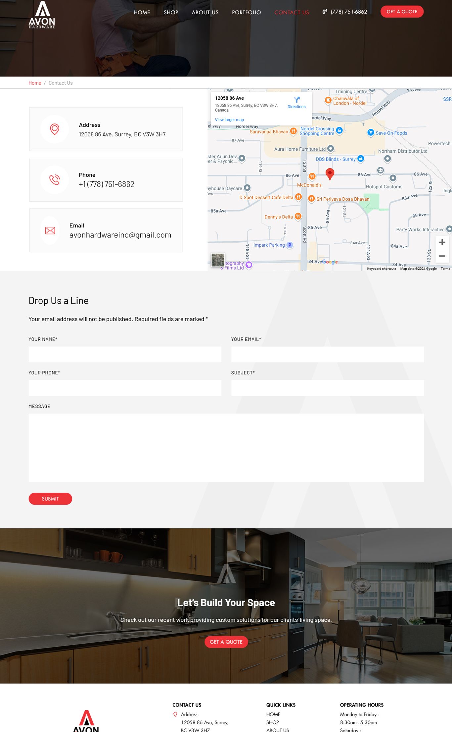Screen dimensions: 452x732
Task: Click the Avon Hardware header logo
Action: [42, 15]
